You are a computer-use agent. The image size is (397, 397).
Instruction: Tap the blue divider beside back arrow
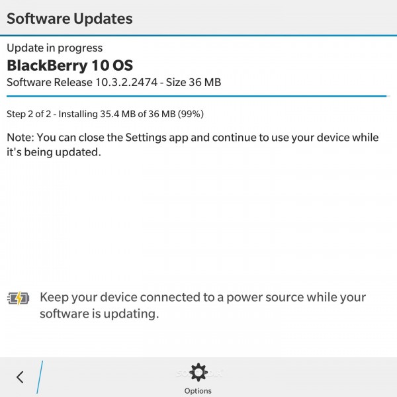tap(40, 377)
